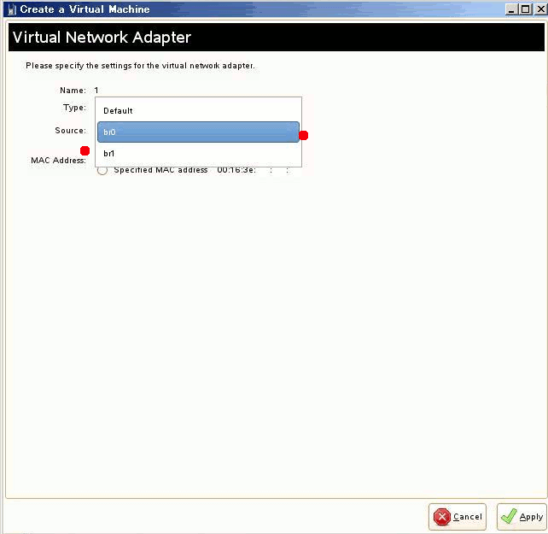The width and height of the screenshot is (548, 534).
Task: Click the Virtual Network Adapter heading
Action: 102,37
